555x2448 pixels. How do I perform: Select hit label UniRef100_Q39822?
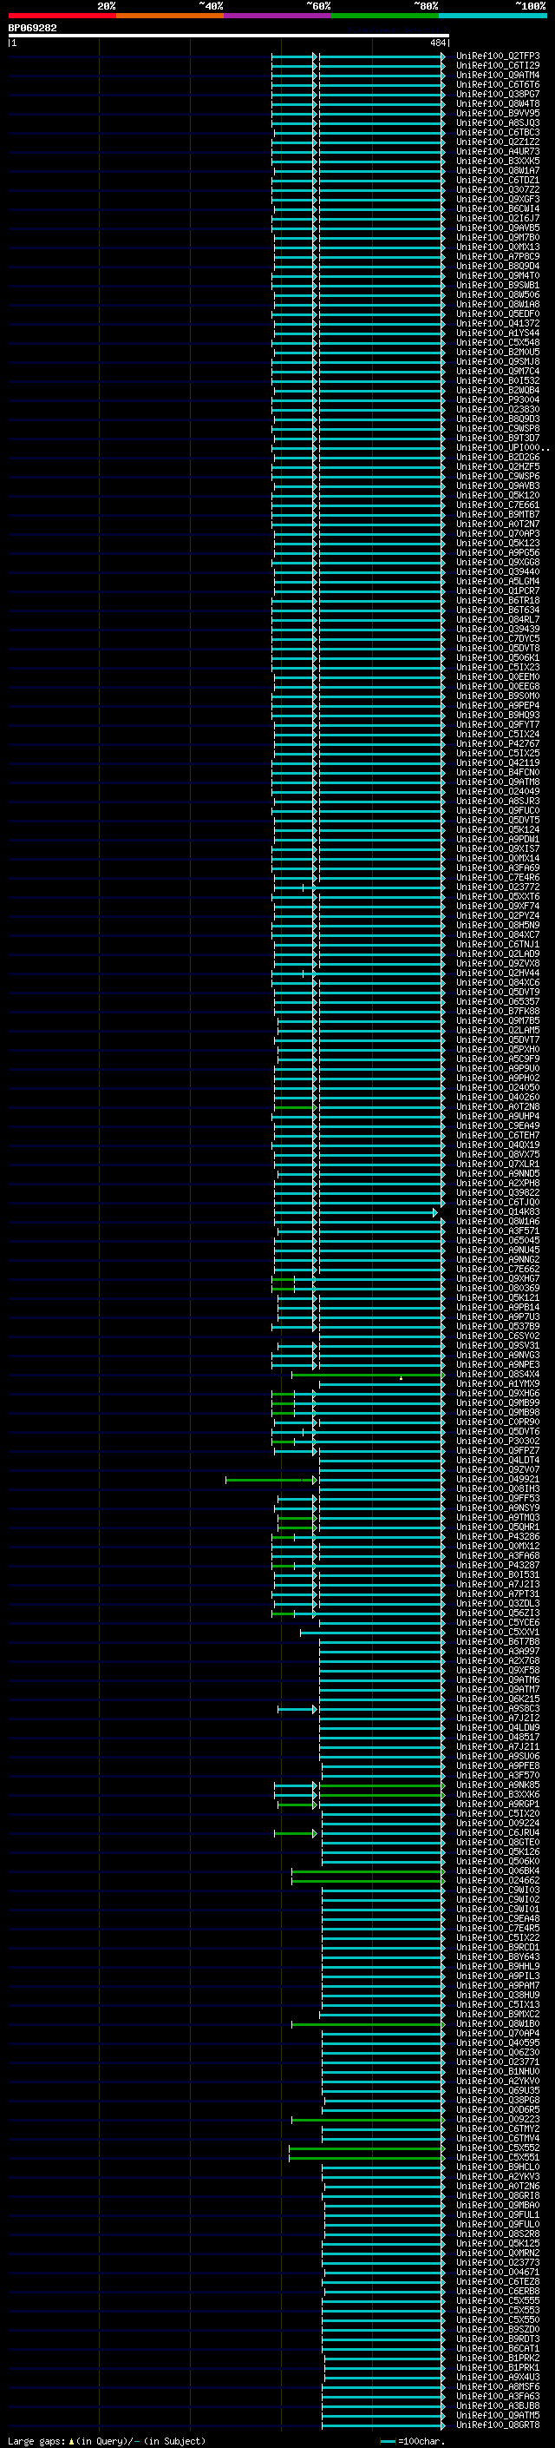pyautogui.click(x=498, y=1192)
